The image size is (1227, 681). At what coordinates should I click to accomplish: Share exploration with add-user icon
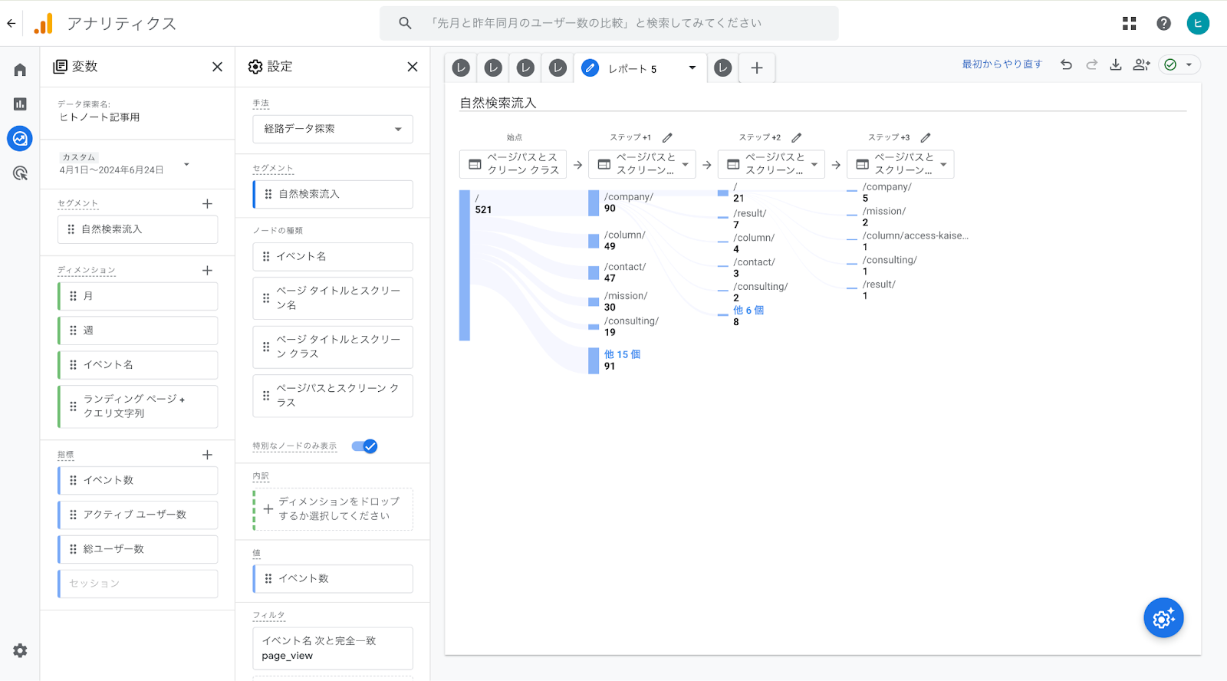click(1141, 64)
